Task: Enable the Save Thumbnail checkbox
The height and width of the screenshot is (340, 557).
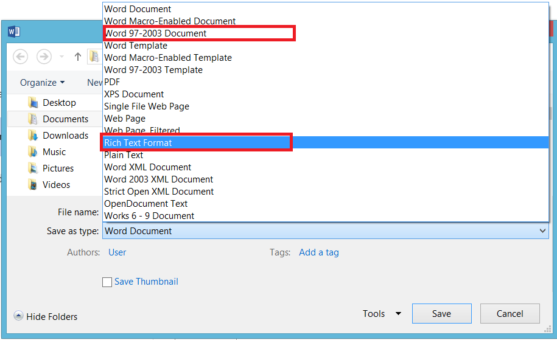Action: 107,282
